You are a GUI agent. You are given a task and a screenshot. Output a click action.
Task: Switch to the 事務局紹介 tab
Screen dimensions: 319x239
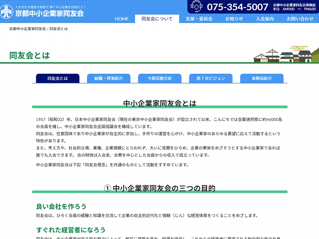click(262, 78)
